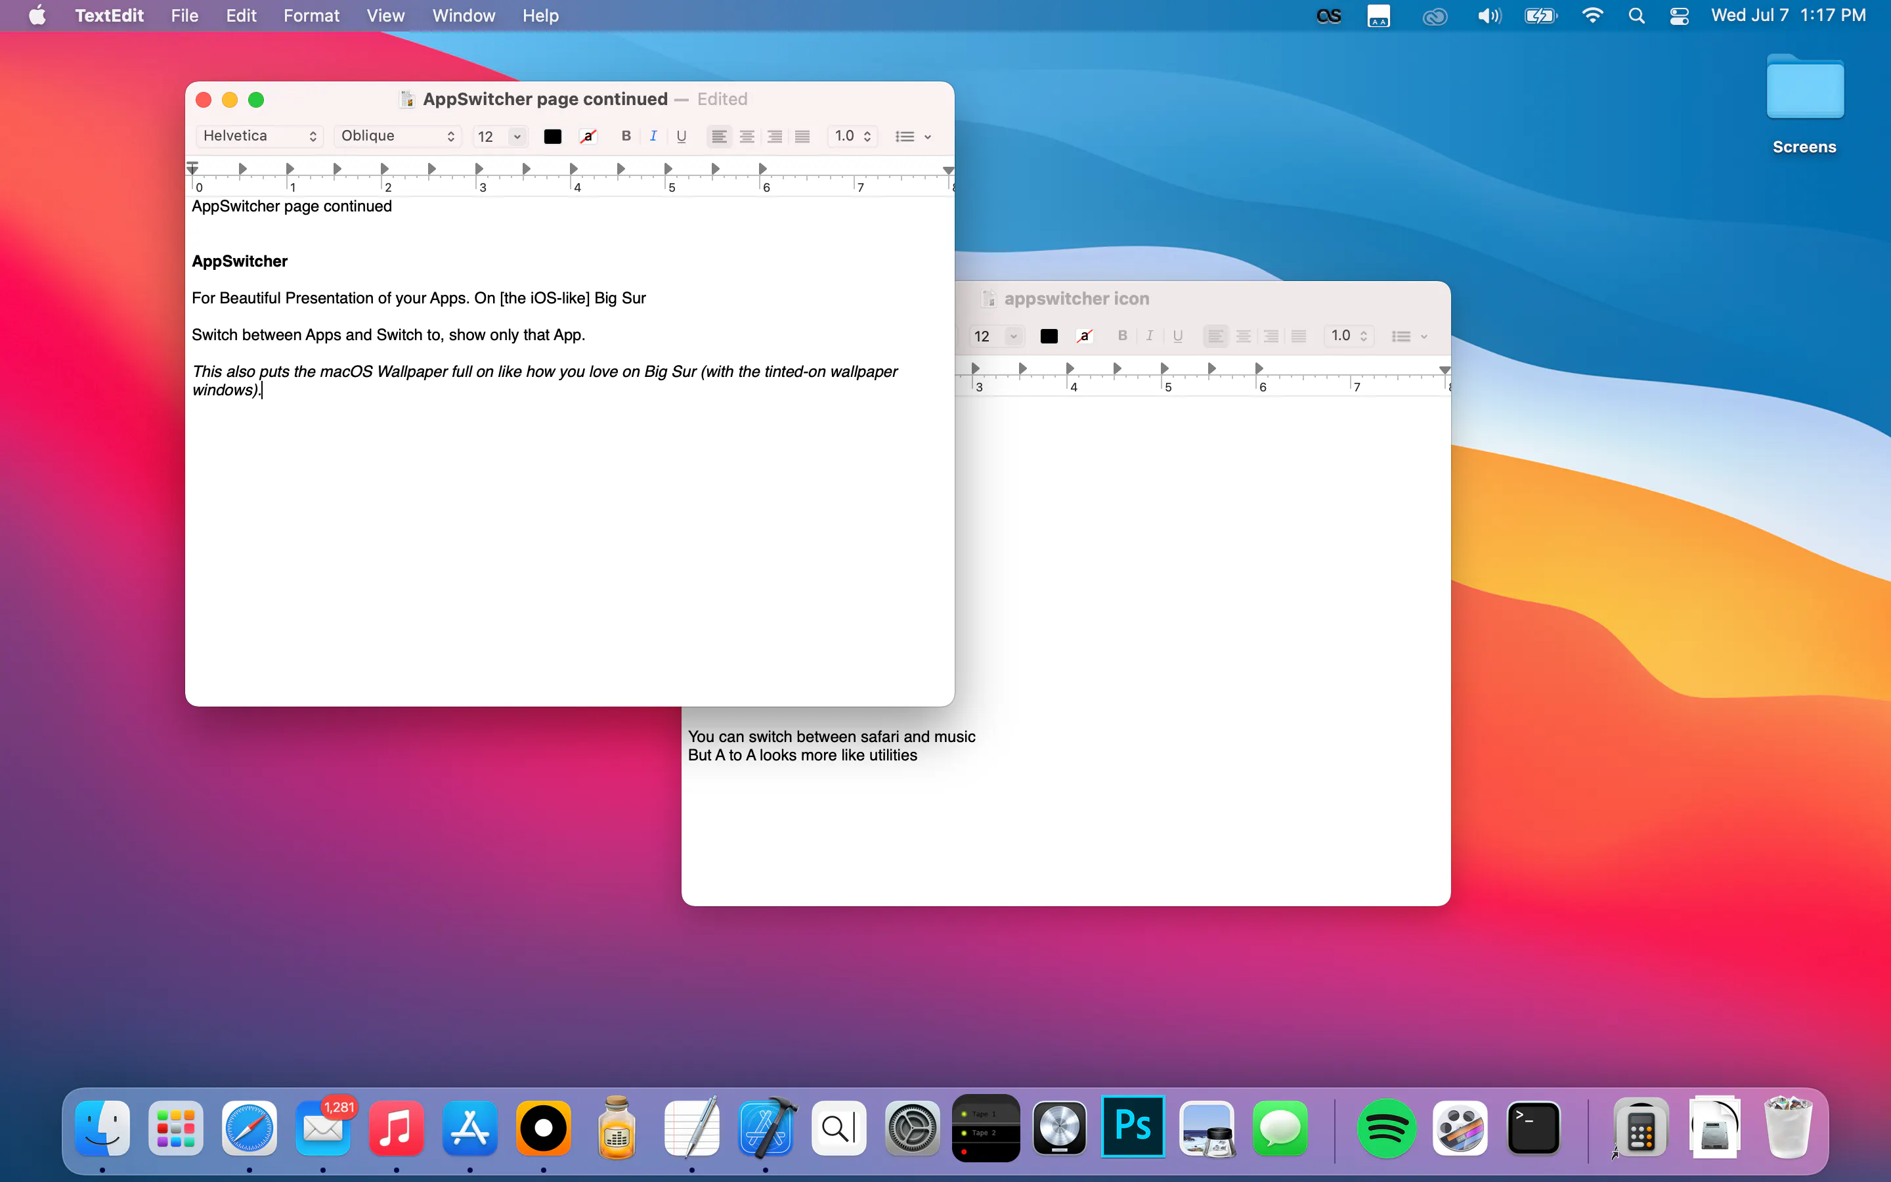Open the Oblique typeface dropdown
This screenshot has height=1182, width=1891.
pyautogui.click(x=398, y=136)
